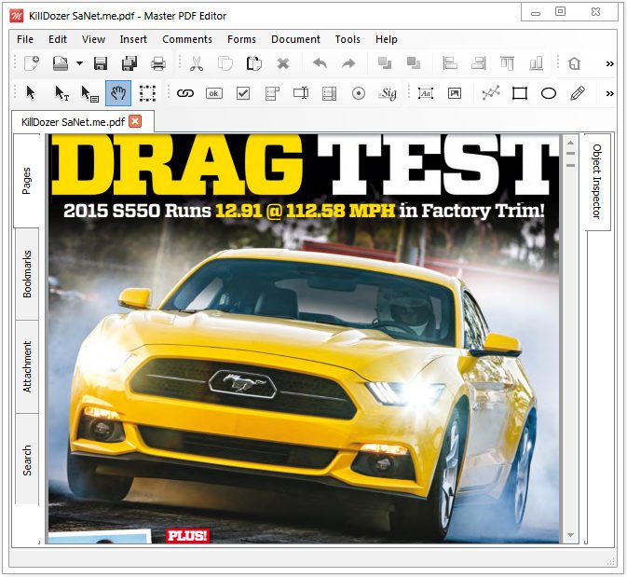Align objects left with the Align Left icon
The width and height of the screenshot is (627, 577).
coord(450,63)
